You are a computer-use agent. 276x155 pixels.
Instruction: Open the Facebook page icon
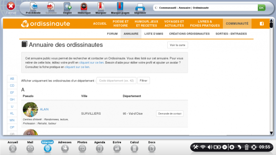pyautogui.click(x=262, y=24)
